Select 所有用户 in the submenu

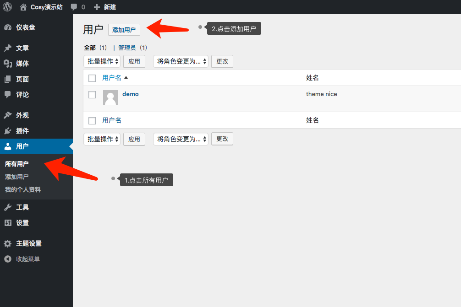coord(17,164)
